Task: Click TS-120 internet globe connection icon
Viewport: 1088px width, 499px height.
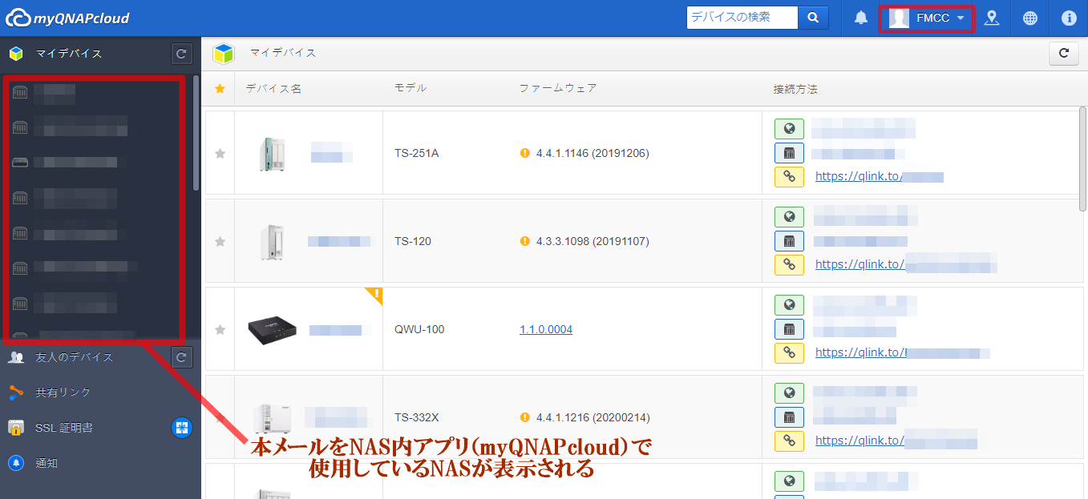Action: 789,217
